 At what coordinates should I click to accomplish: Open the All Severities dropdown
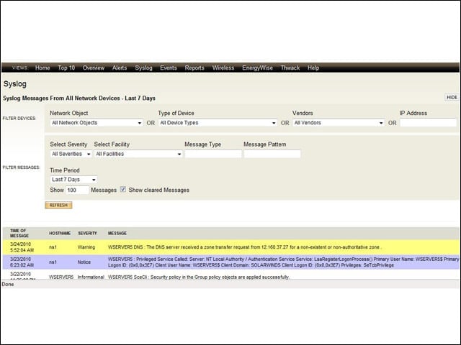pos(71,154)
